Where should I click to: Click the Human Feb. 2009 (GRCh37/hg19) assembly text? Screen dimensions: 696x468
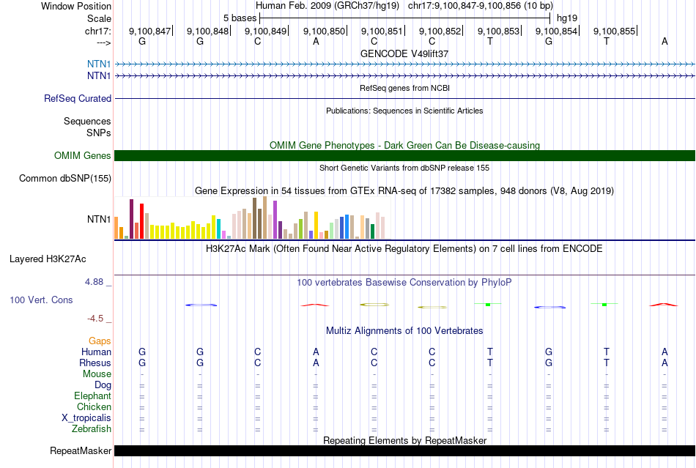click(x=327, y=6)
